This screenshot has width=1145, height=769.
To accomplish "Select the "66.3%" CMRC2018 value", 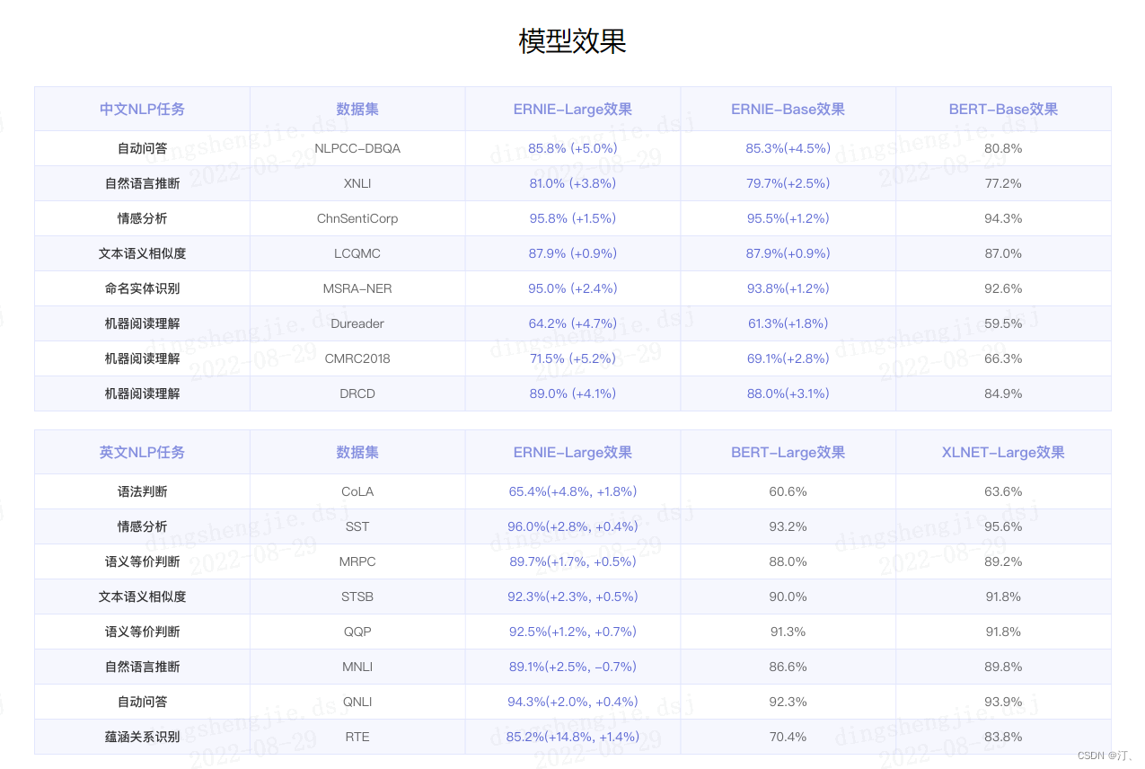I will click(x=1003, y=358).
